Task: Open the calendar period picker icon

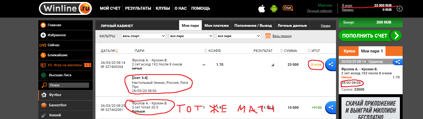Action: 268,36
